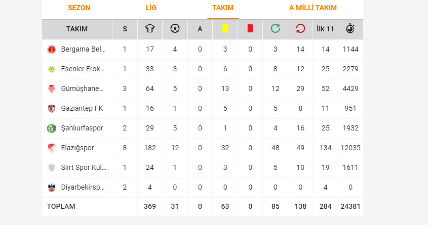Click the Elazığspor club logo
The height and width of the screenshot is (225, 428).
pyautogui.click(x=52, y=148)
